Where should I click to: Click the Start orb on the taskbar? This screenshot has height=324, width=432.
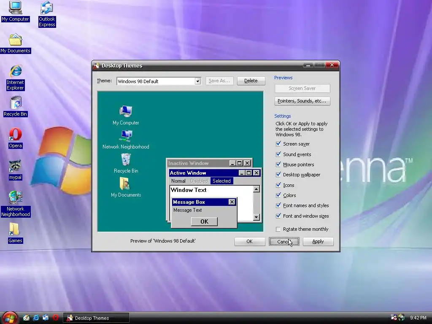(x=10, y=318)
